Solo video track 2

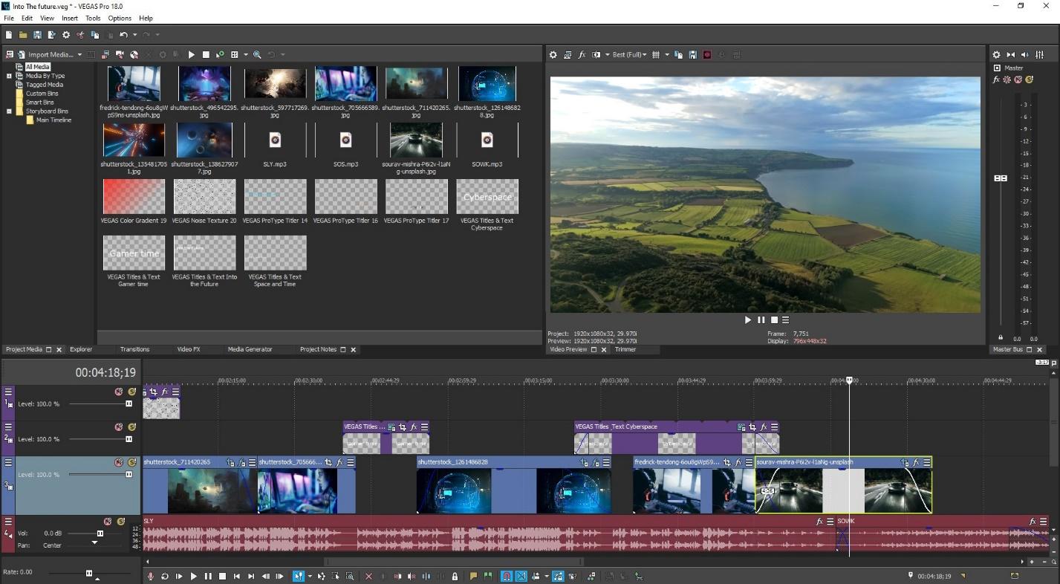132,427
